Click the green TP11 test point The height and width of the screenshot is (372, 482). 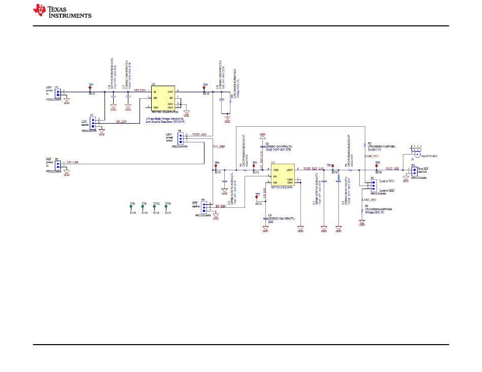click(x=166, y=207)
